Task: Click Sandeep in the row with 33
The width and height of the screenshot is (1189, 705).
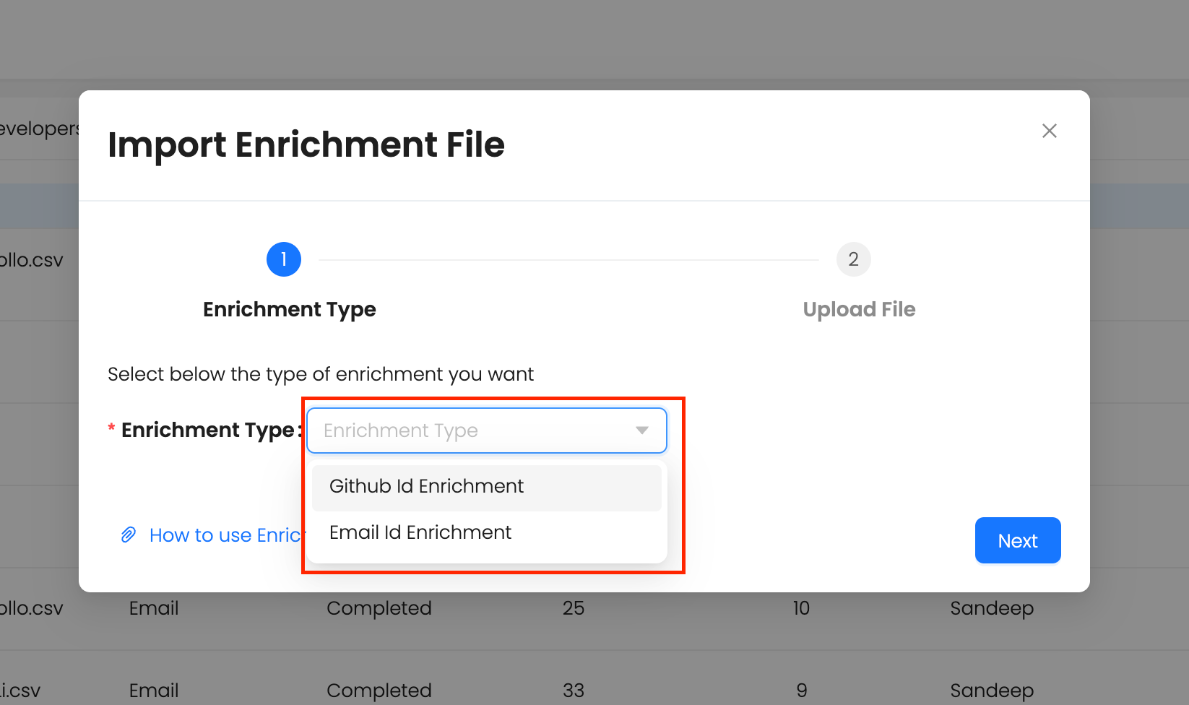Action: click(991, 691)
